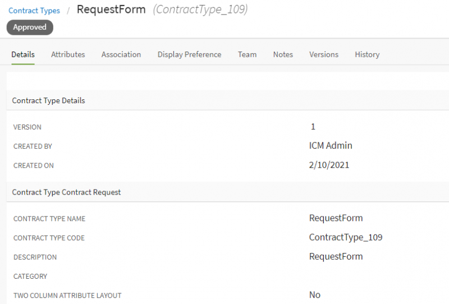Click the Contract Type Code value field

[345, 237]
